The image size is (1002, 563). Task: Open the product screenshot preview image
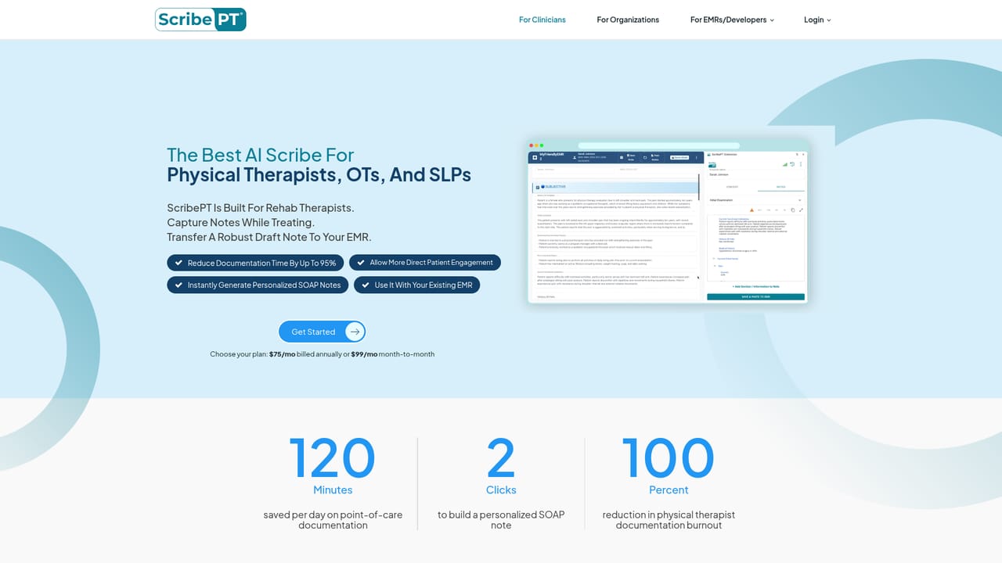pos(668,221)
